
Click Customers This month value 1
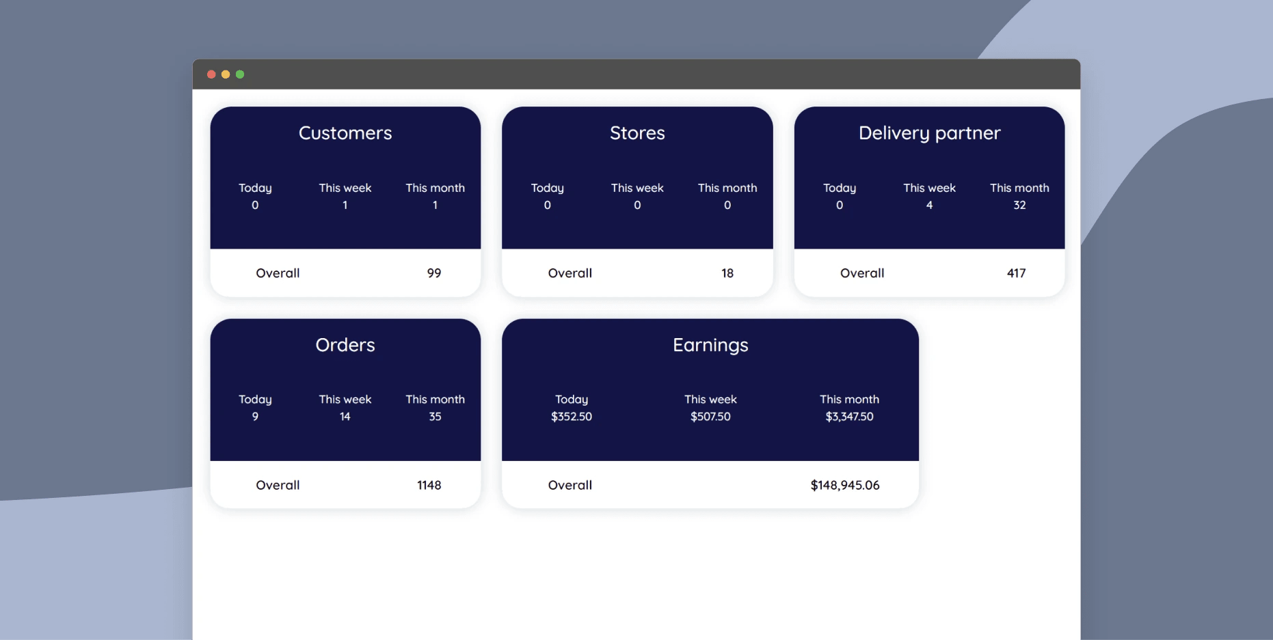[x=435, y=205]
